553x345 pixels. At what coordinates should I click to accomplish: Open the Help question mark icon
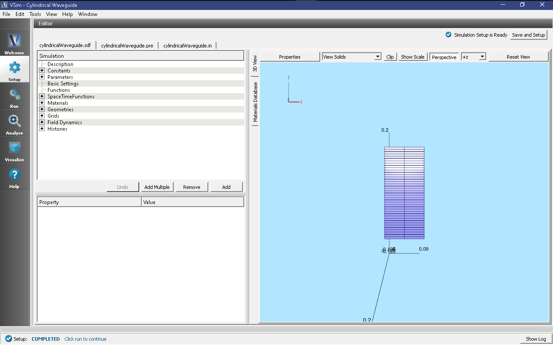click(14, 174)
